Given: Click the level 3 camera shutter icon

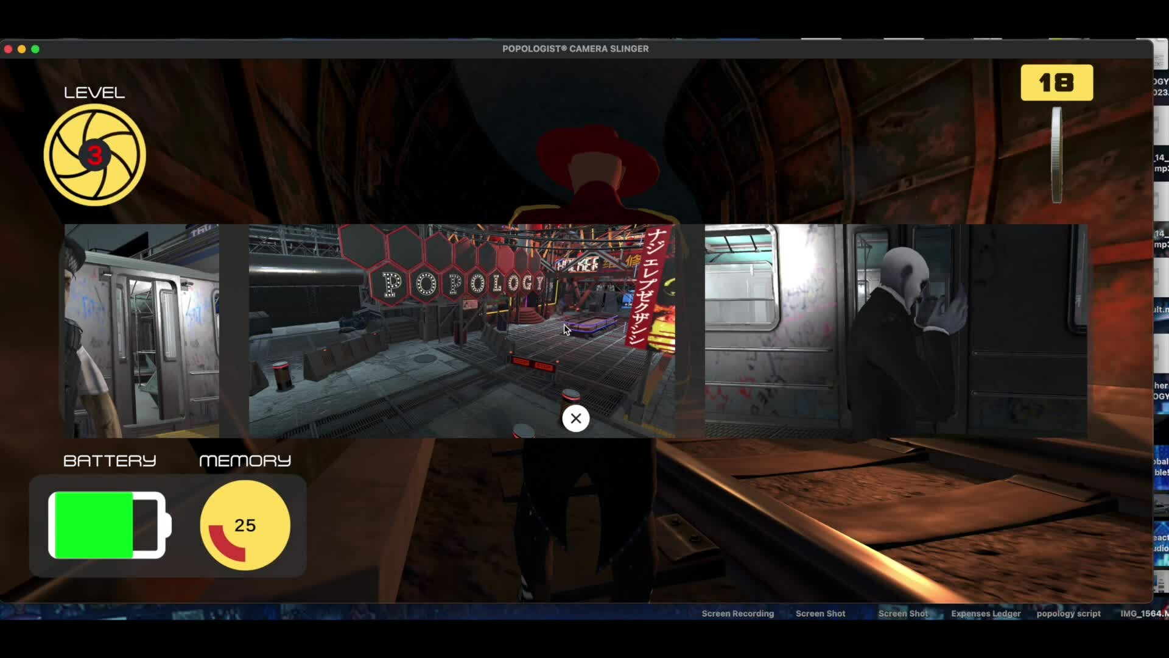Looking at the screenshot, I should click(94, 155).
